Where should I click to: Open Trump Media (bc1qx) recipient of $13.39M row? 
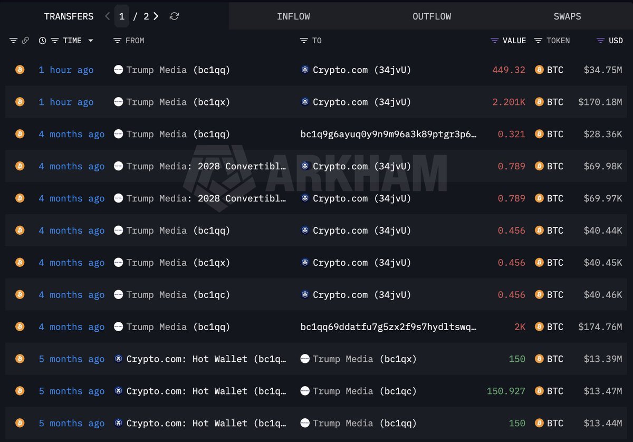[359, 359]
